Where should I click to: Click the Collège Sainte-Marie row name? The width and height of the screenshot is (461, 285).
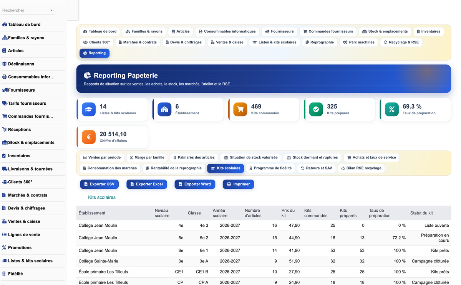point(98,261)
